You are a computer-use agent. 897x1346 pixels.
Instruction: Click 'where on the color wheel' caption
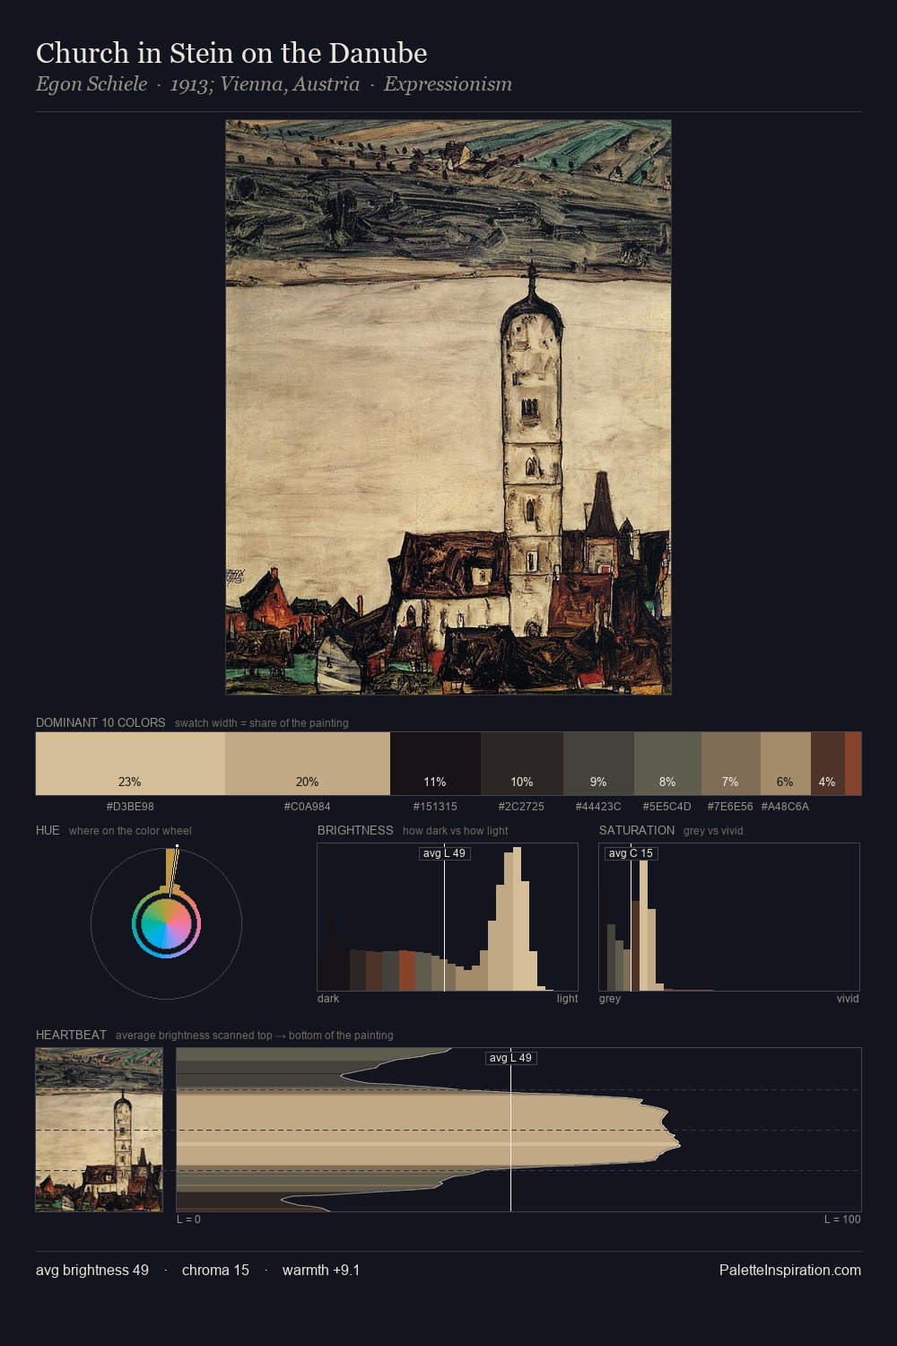tap(130, 831)
